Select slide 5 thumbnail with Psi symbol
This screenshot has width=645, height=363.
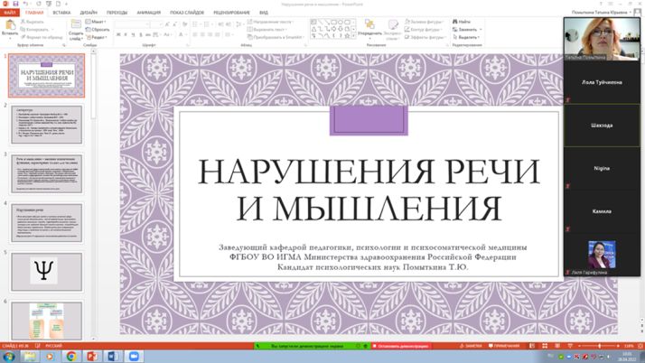tap(47, 271)
